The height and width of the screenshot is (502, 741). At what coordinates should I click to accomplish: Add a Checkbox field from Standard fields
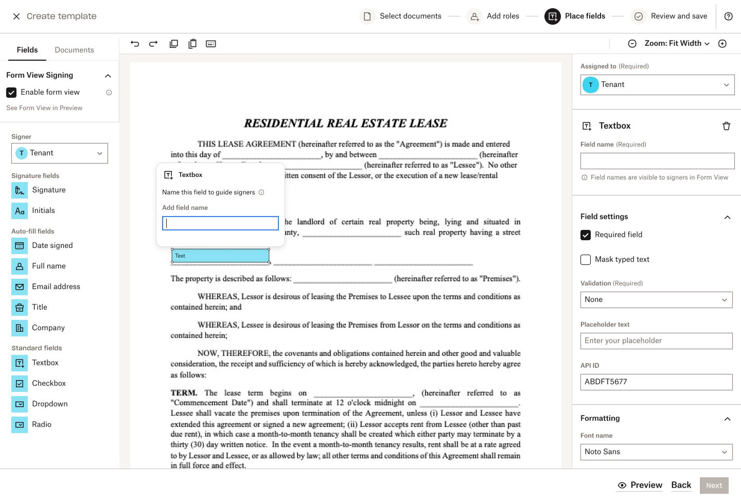(x=19, y=383)
